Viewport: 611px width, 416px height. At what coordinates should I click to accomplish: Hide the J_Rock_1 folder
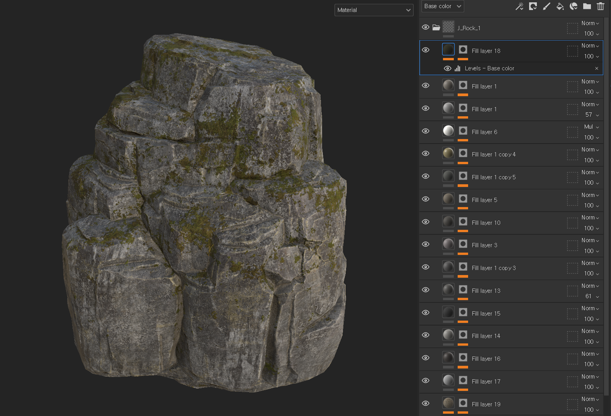tap(426, 27)
